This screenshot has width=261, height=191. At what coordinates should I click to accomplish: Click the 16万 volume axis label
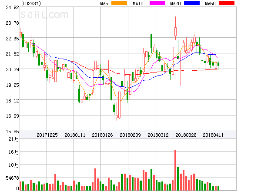click(13, 152)
